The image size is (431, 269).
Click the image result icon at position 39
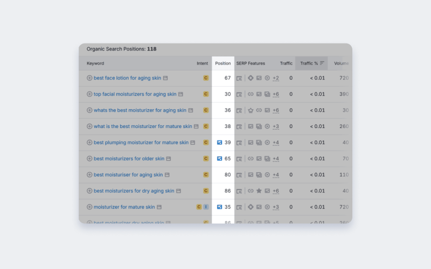point(219,143)
